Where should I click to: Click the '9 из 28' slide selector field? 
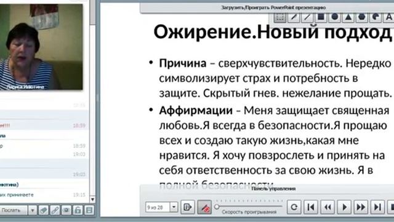pyautogui.click(x=158, y=207)
